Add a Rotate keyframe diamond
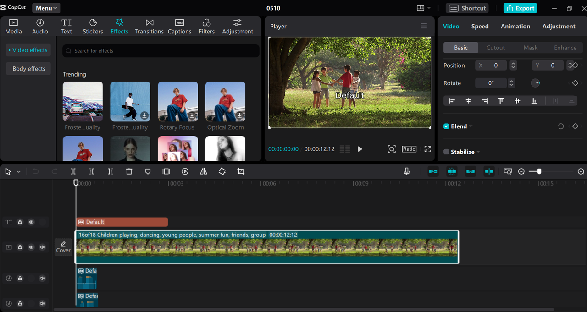Image resolution: width=587 pixels, height=312 pixels. tap(575, 83)
